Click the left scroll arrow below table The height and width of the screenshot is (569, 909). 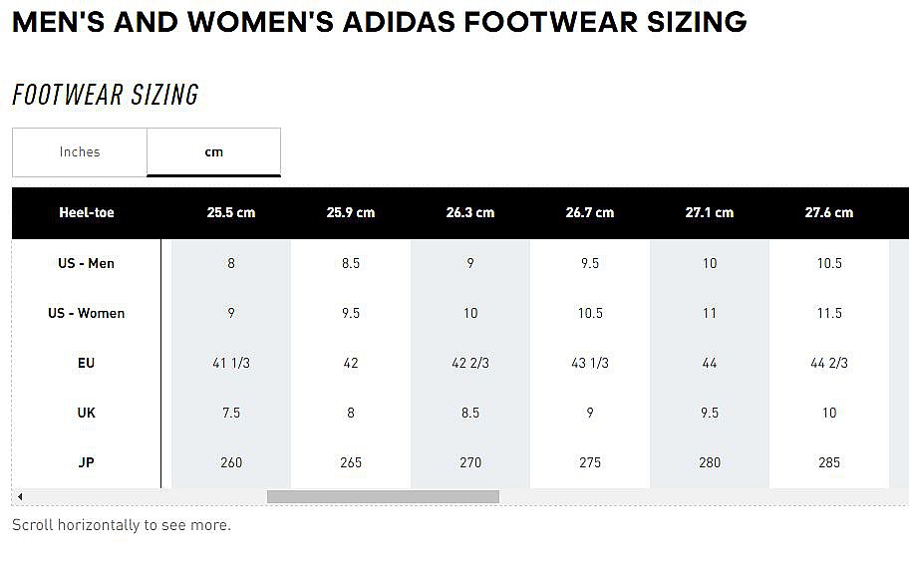pos(20,496)
